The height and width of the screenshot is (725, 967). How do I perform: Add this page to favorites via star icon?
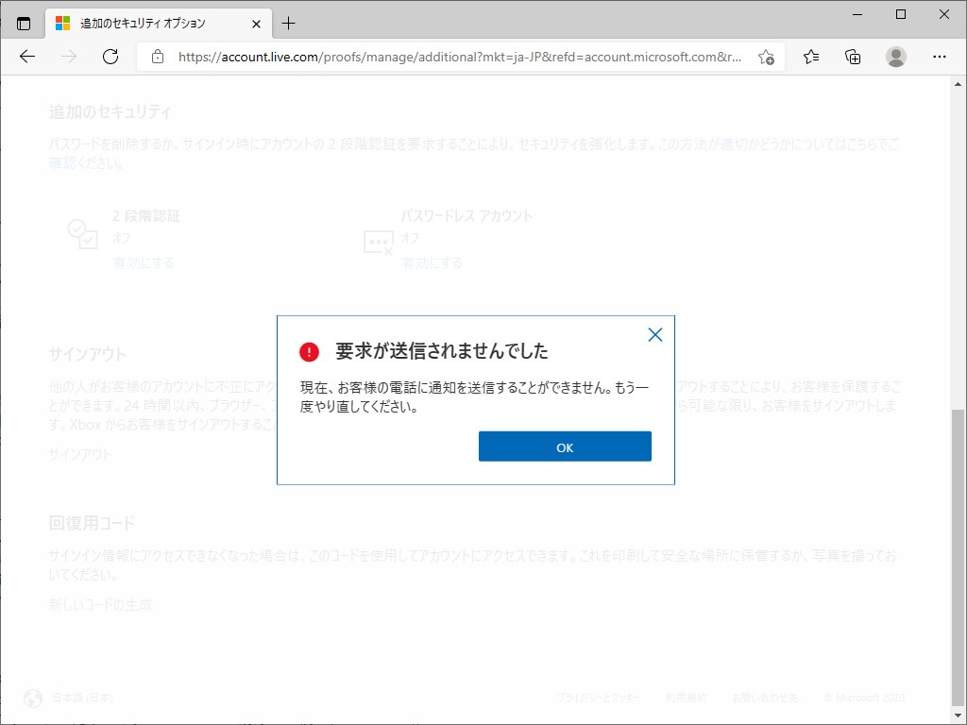tap(767, 57)
